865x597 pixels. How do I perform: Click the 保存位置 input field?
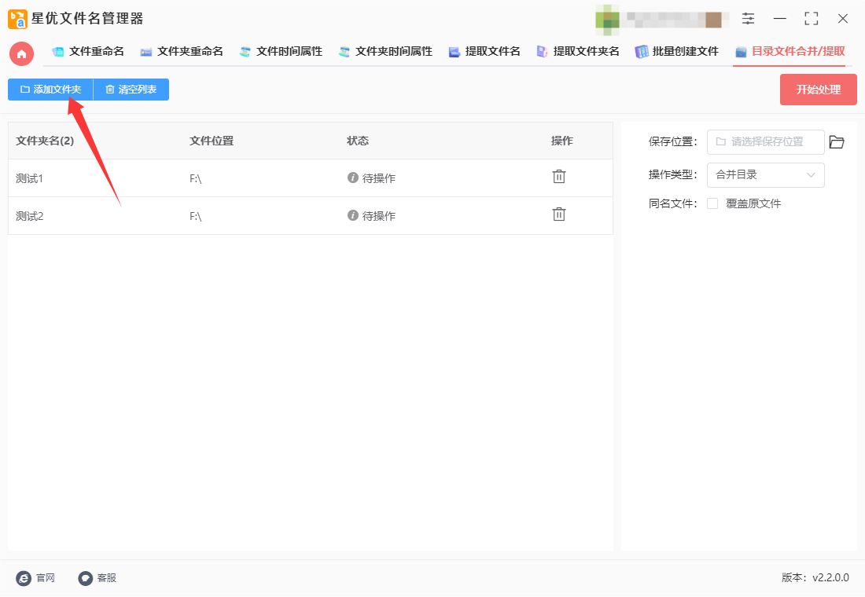[x=765, y=142]
